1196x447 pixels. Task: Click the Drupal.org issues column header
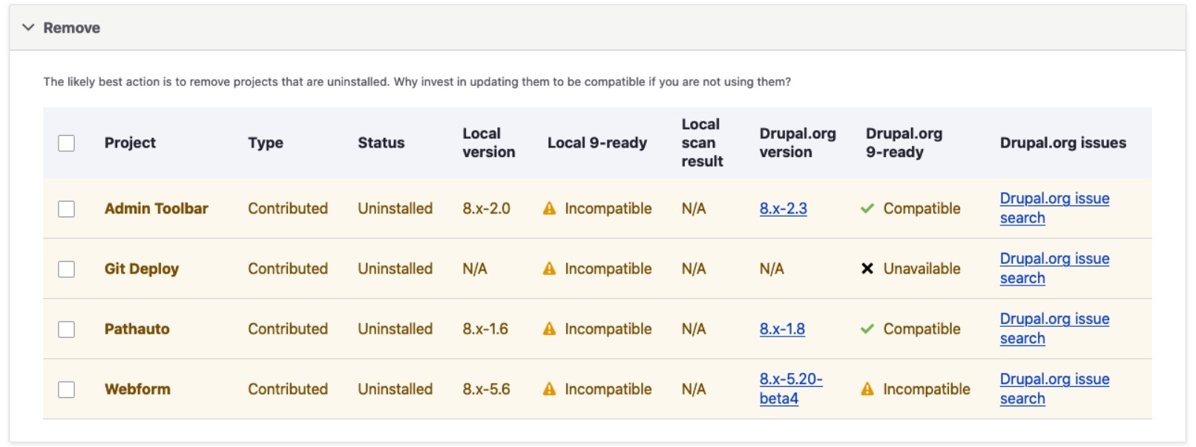(x=1063, y=142)
